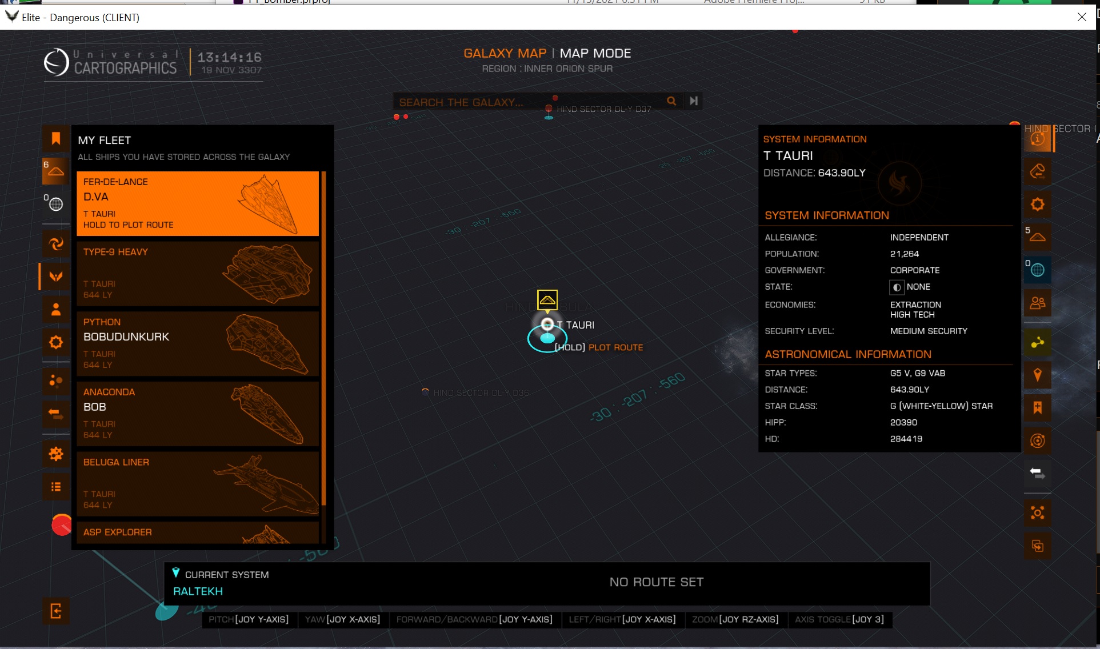This screenshot has height=649, width=1100.
Task: Select the Type-9 Heavy ship card
Action: click(198, 273)
